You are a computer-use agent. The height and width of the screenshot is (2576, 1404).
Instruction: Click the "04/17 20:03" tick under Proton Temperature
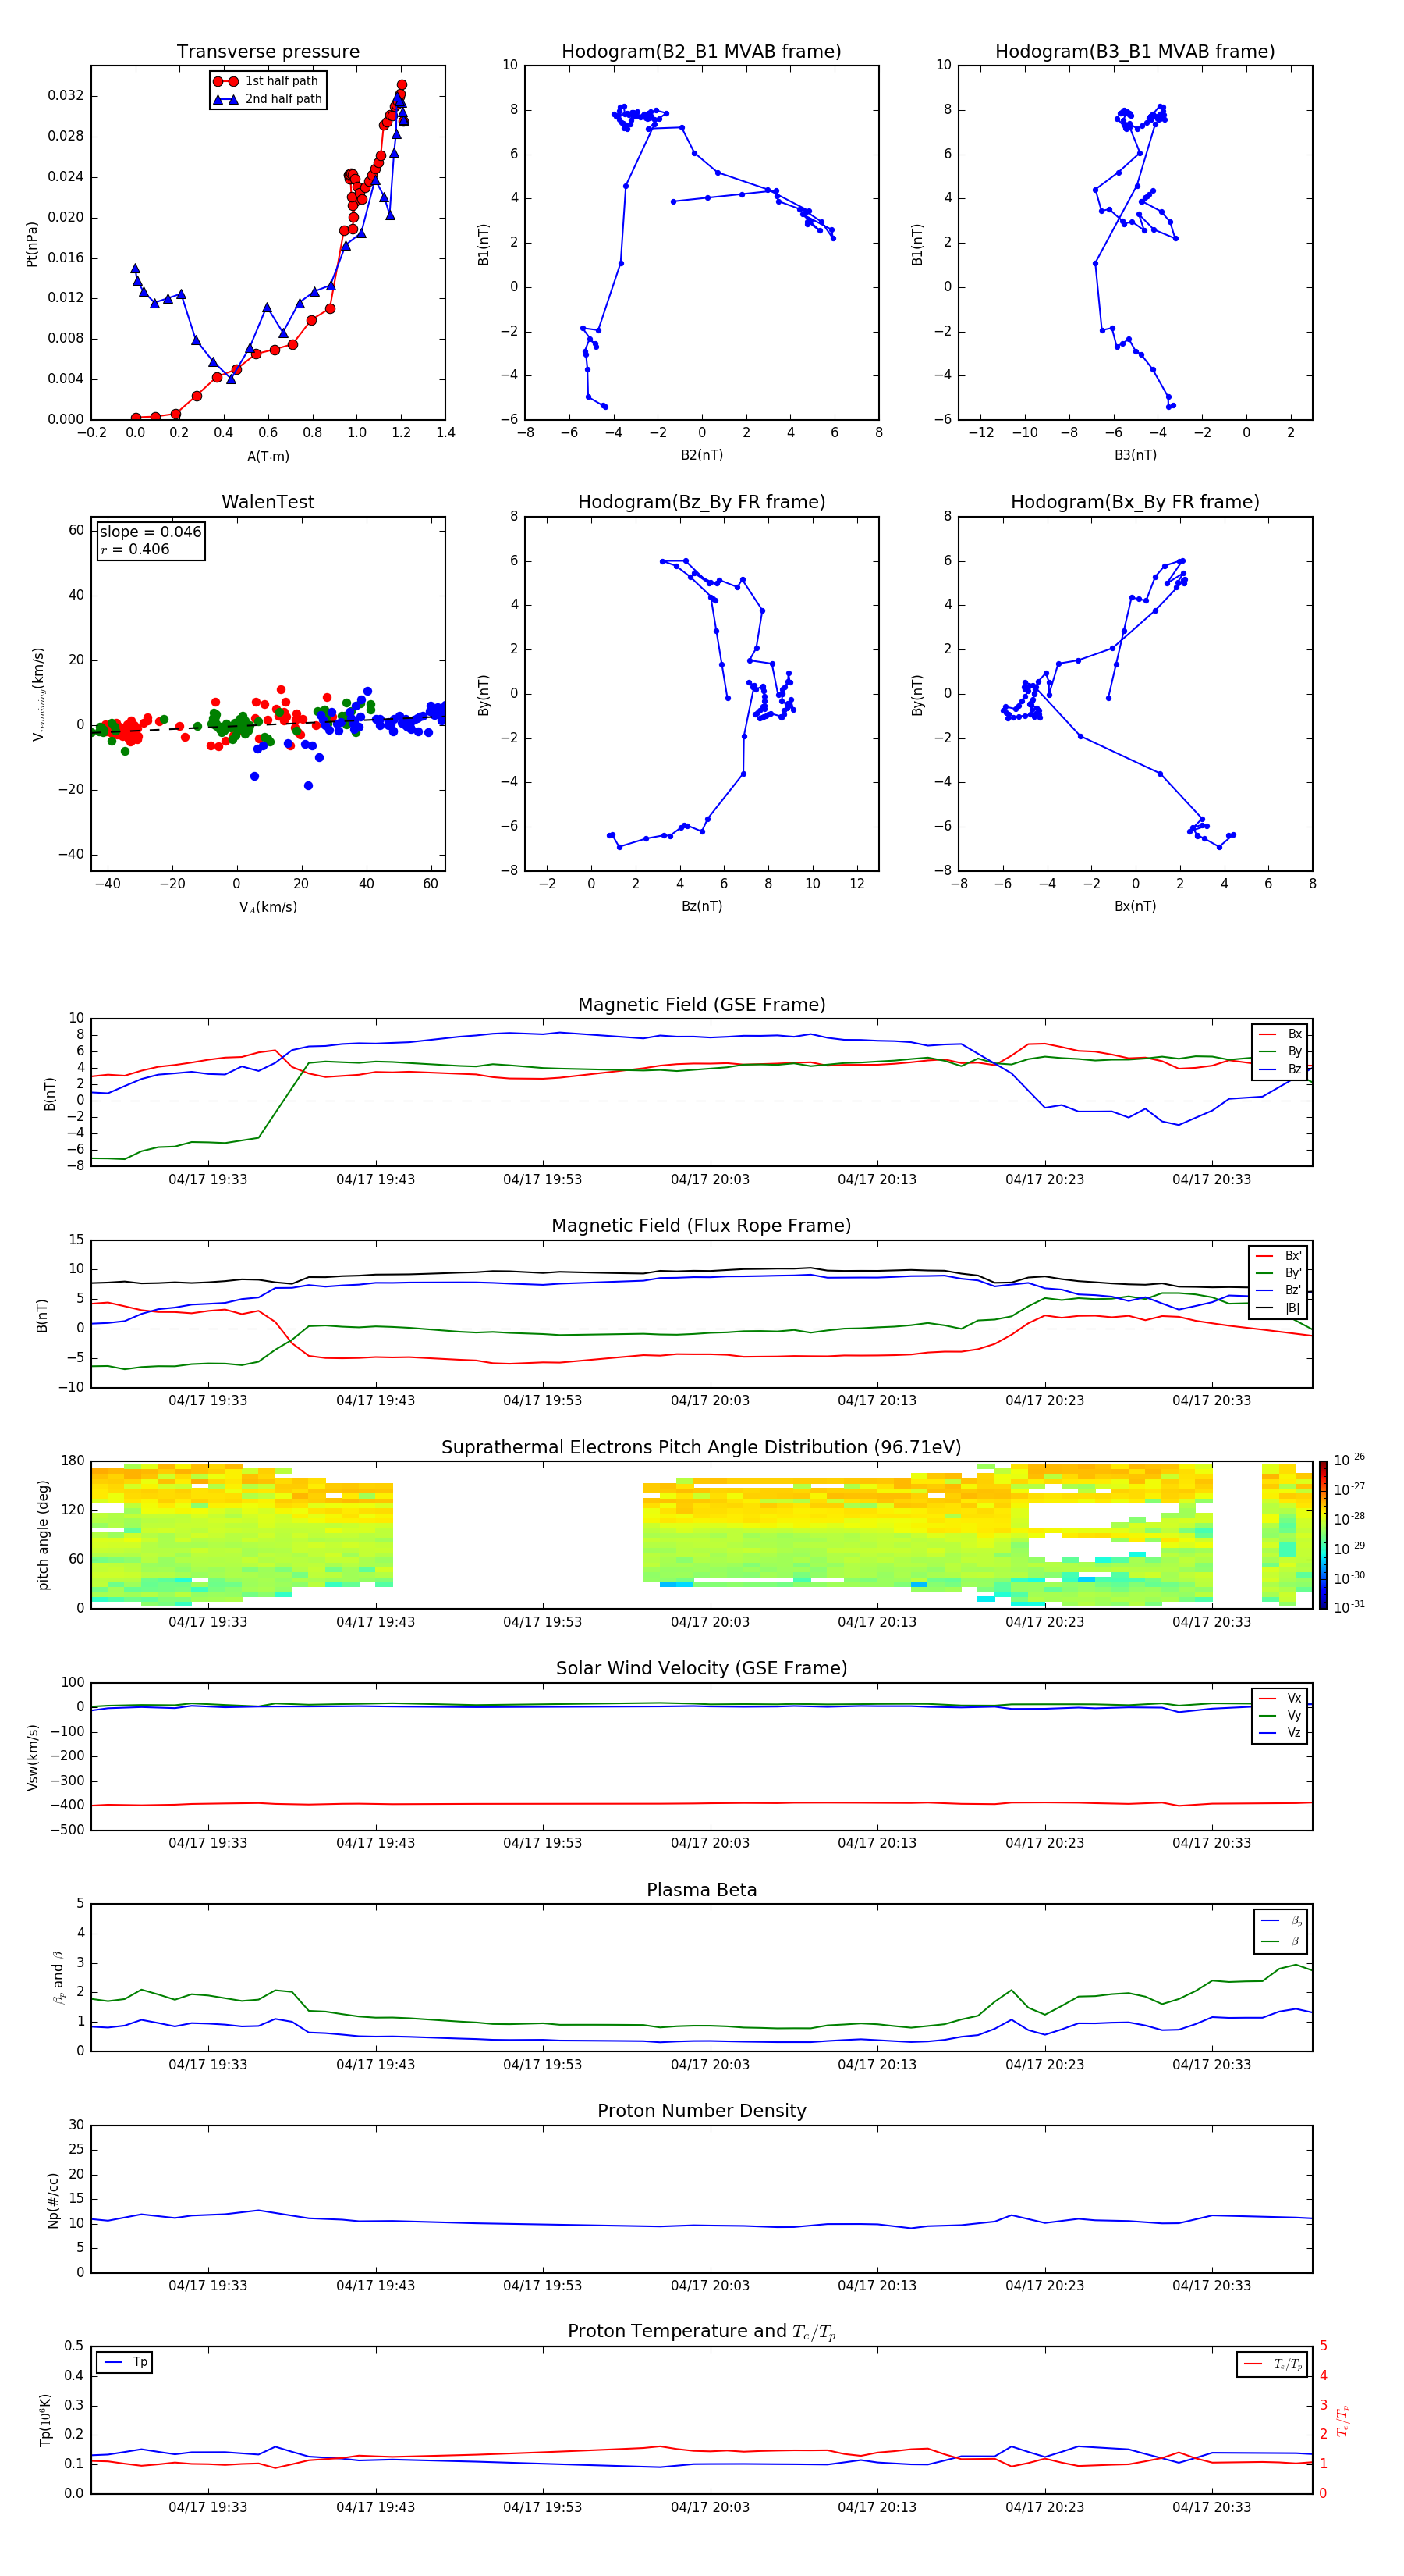click(x=710, y=2507)
